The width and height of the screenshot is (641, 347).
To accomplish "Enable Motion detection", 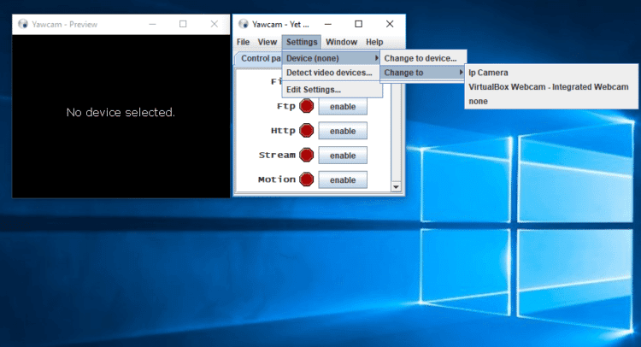I will coord(343,179).
